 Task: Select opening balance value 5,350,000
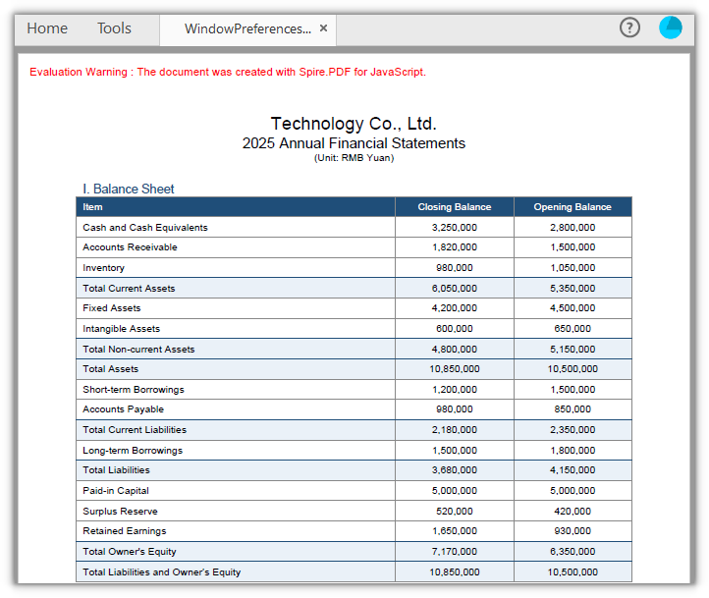tap(573, 289)
